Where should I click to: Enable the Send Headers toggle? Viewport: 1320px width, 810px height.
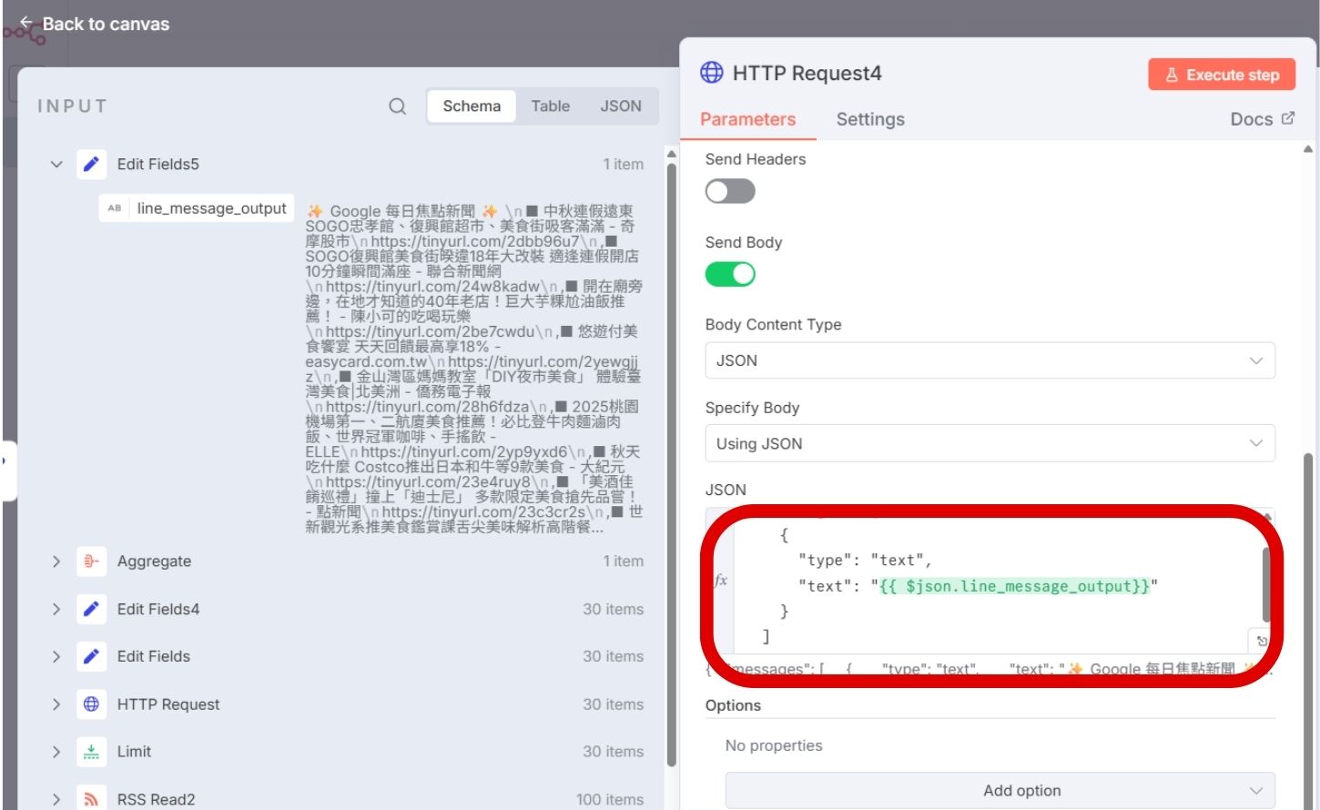pyautogui.click(x=730, y=191)
